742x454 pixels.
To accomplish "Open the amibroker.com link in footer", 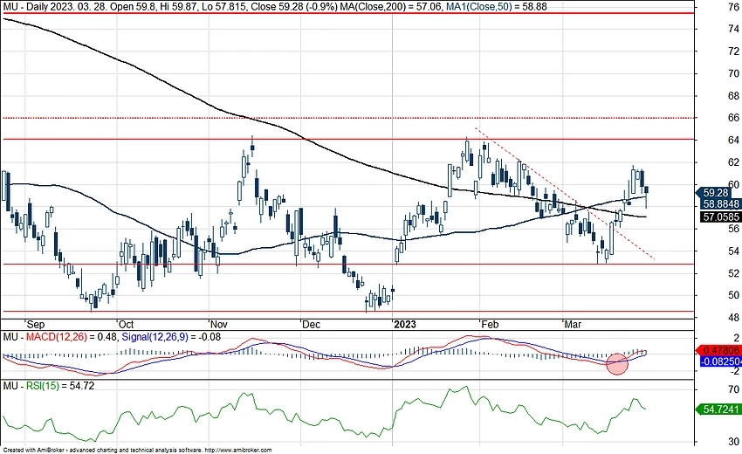I will (x=238, y=451).
